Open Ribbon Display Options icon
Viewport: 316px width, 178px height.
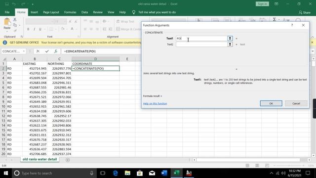pyautogui.click(x=276, y=4)
